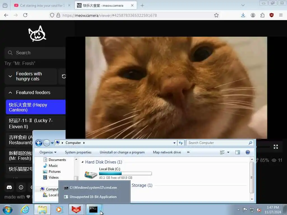The width and height of the screenshot is (287, 215).
Task: Select the Lucky 7-Eleven II feeder
Action: pos(36,123)
